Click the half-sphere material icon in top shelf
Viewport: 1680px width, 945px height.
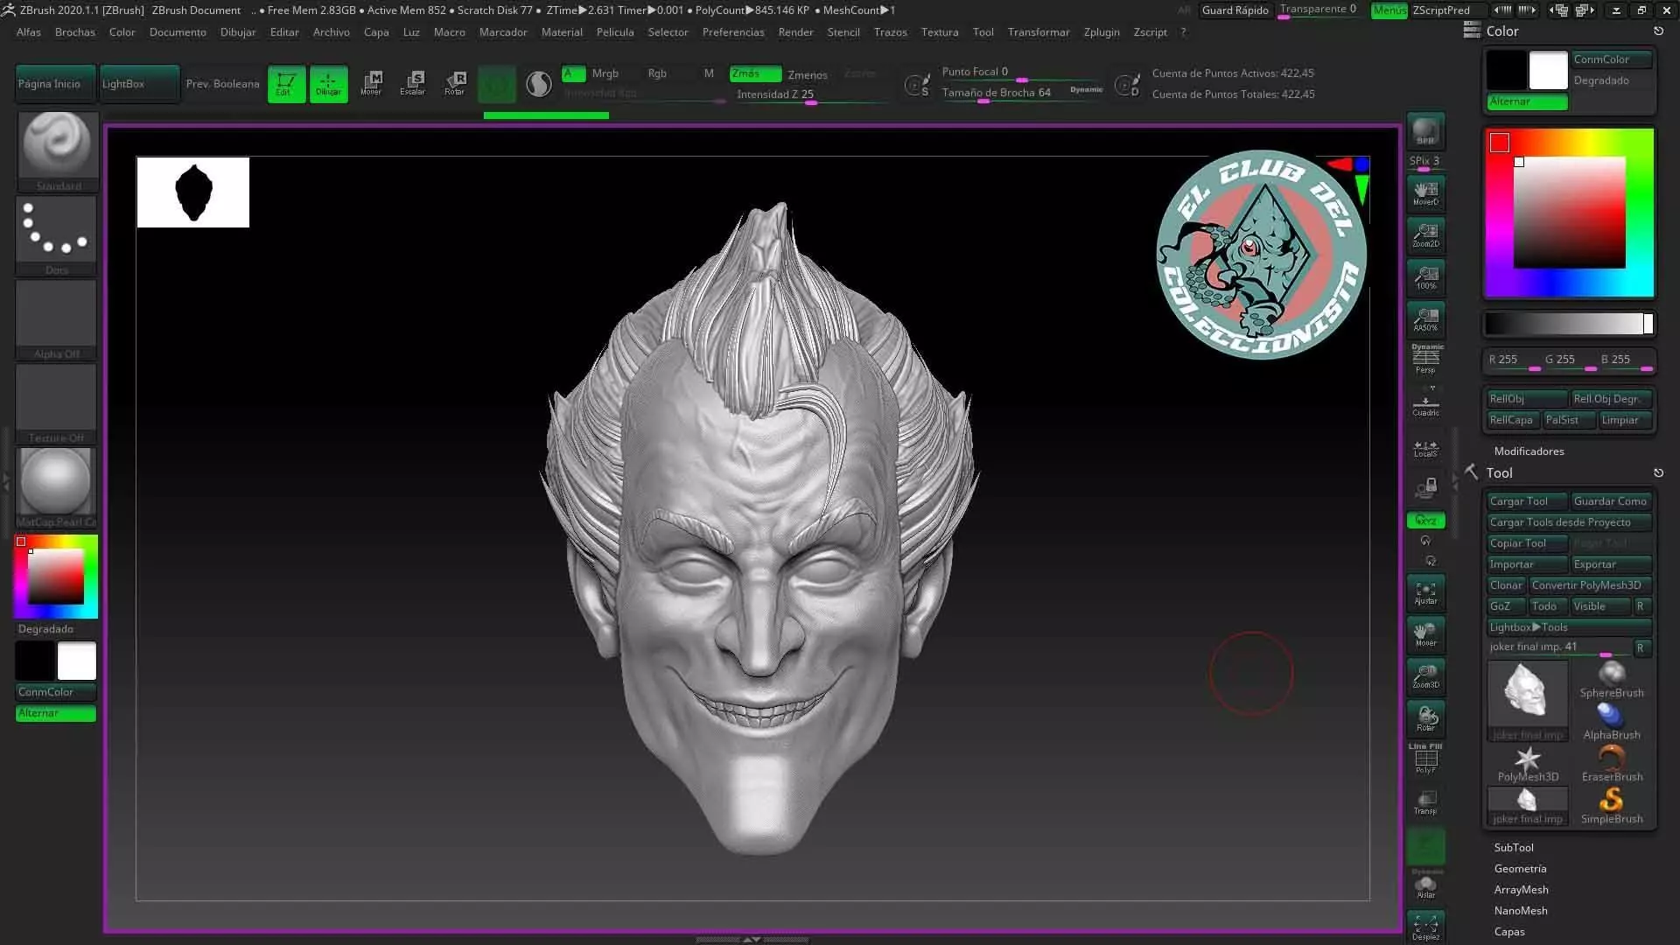539,84
